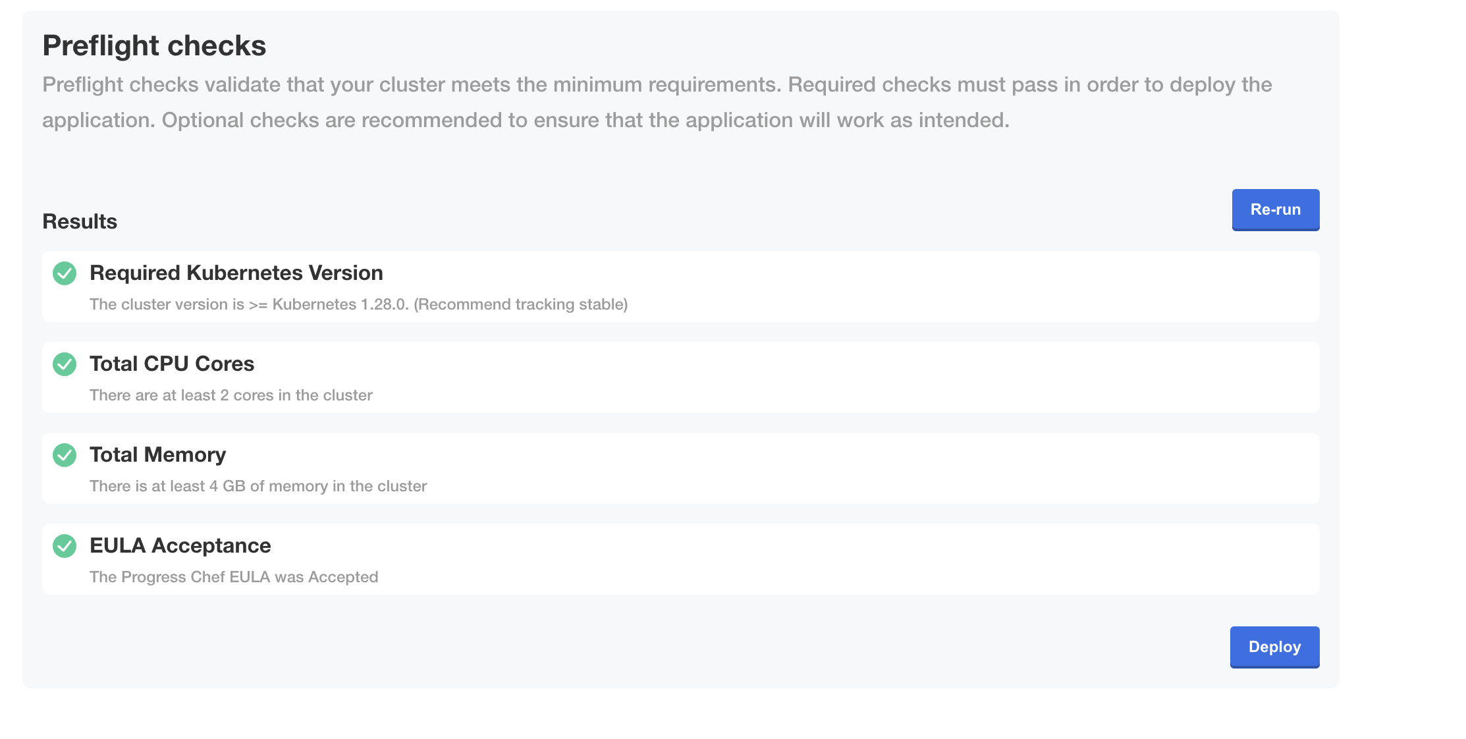Select the Required Kubernetes Version title
Image resolution: width=1466 pixels, height=739 pixels.
click(x=236, y=273)
